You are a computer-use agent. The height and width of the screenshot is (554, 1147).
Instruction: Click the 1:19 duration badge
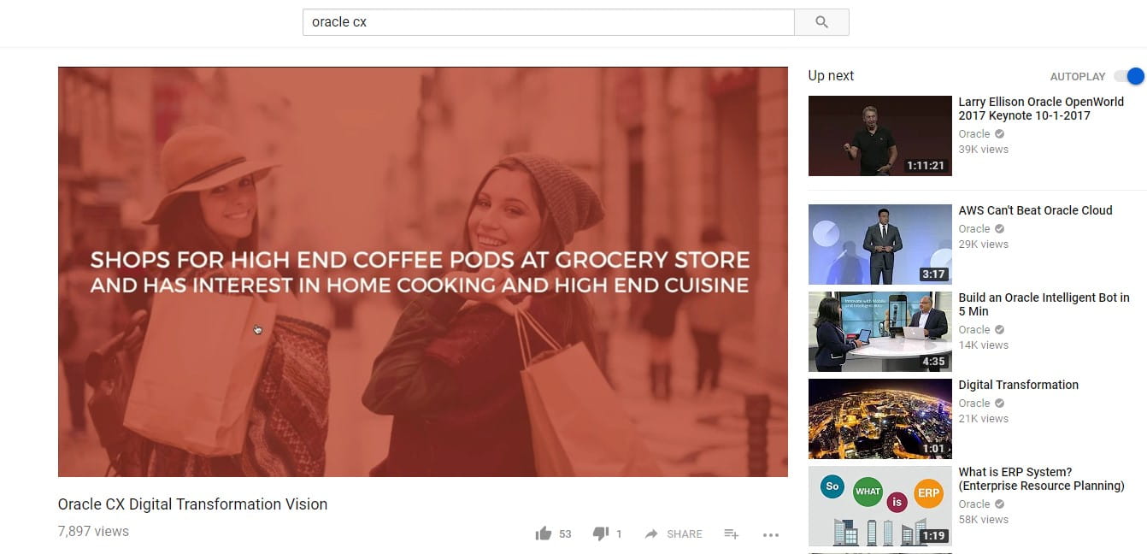click(933, 536)
